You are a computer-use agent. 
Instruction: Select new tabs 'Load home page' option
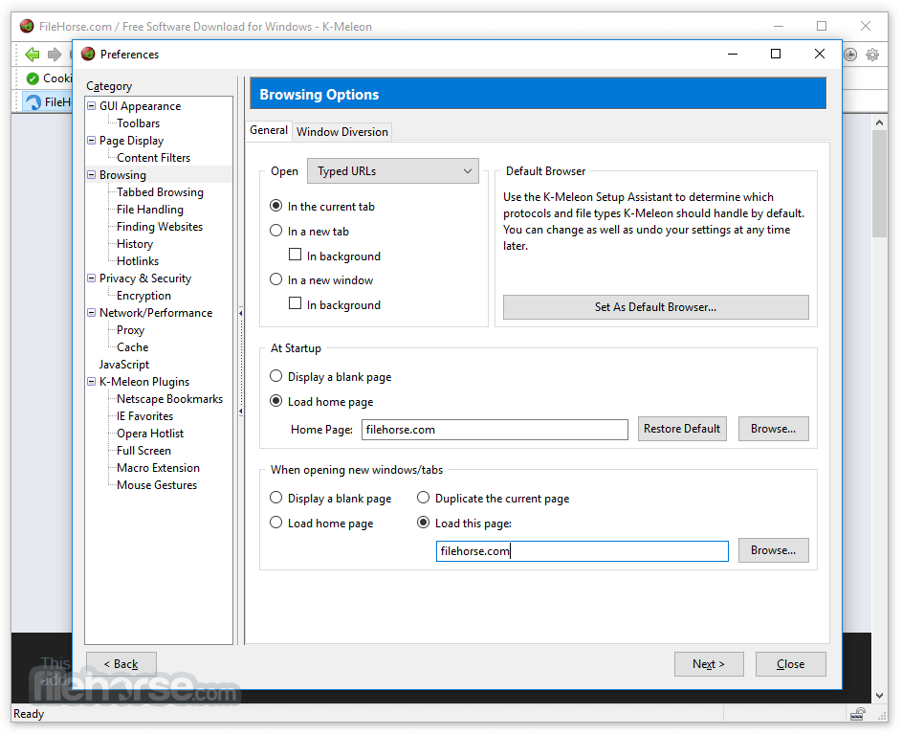click(276, 522)
